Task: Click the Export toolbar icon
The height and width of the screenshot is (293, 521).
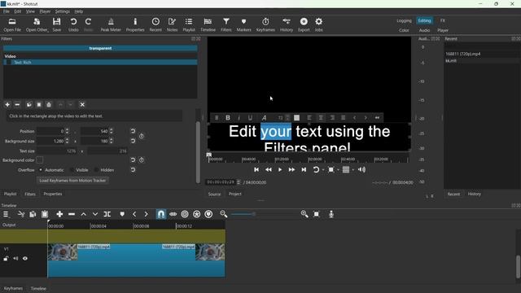Action: [x=304, y=24]
